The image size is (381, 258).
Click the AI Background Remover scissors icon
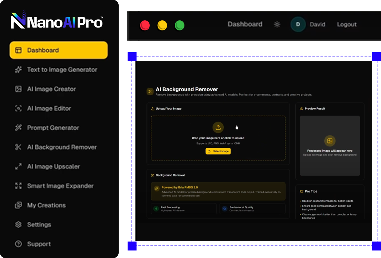point(18,147)
